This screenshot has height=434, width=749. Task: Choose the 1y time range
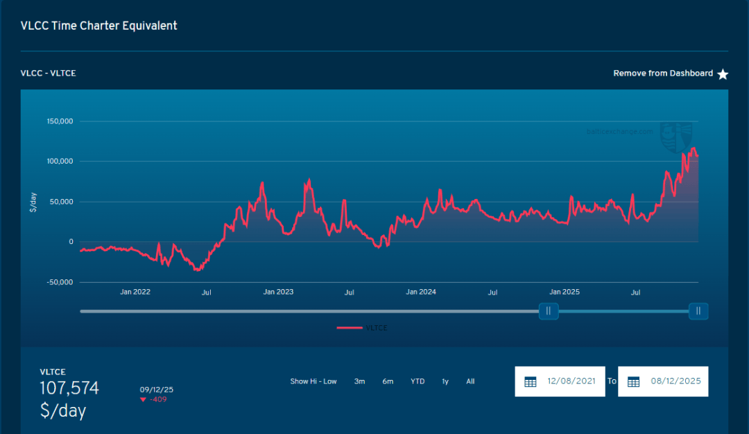[x=445, y=381]
